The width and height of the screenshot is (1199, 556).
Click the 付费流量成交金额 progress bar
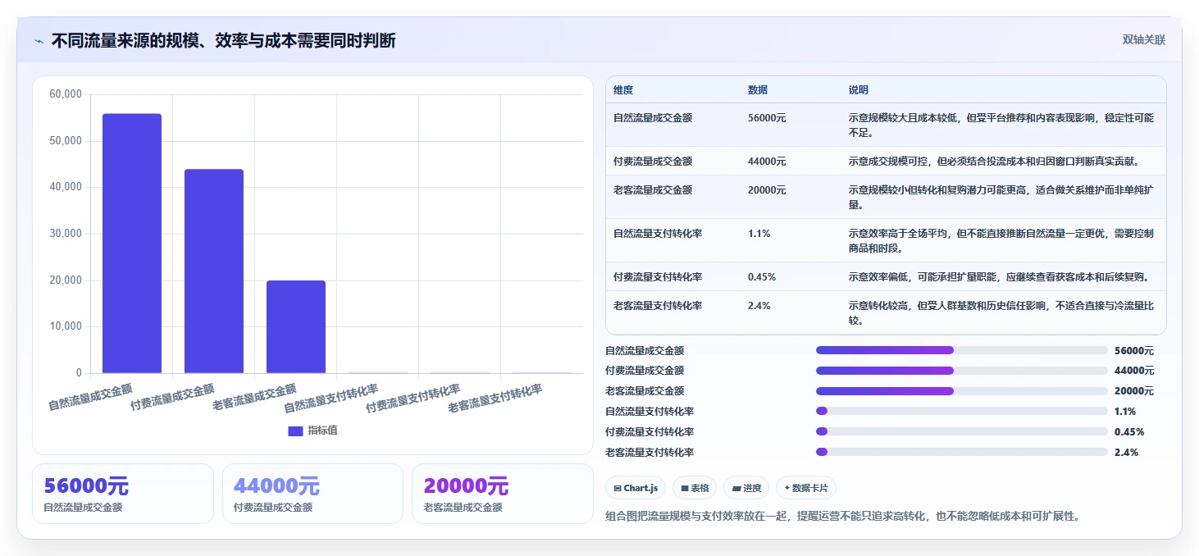[961, 371]
